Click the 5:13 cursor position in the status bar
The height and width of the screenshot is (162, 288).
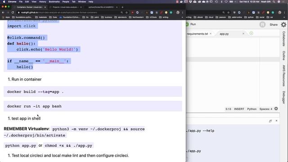pos(228,109)
